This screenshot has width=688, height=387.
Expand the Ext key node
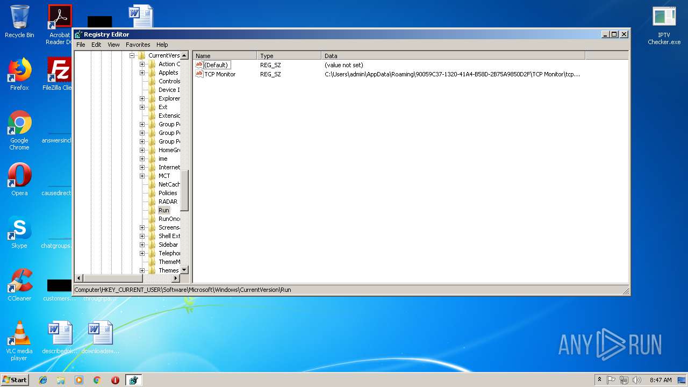click(142, 107)
